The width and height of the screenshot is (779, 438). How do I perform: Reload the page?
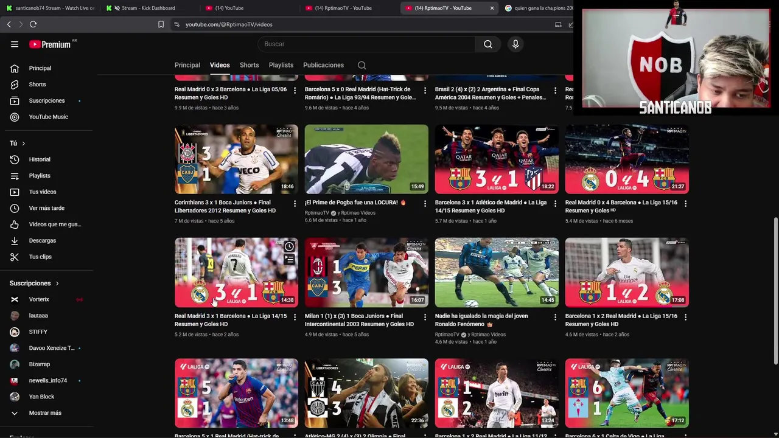click(33, 24)
